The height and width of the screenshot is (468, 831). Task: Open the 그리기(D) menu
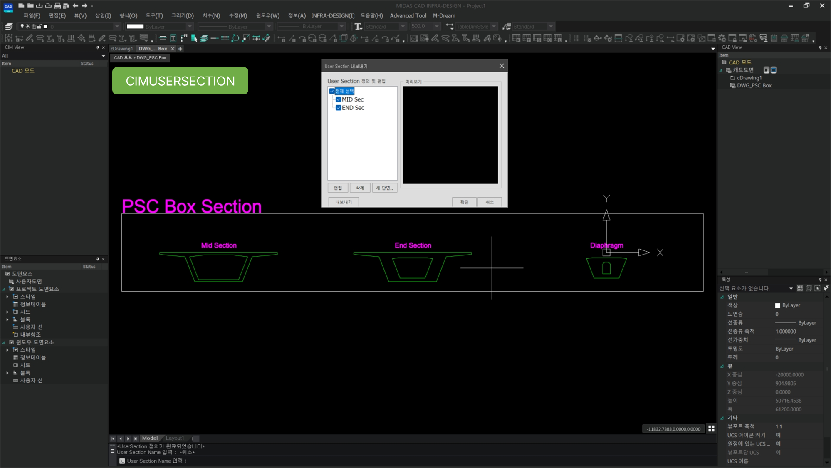click(183, 16)
